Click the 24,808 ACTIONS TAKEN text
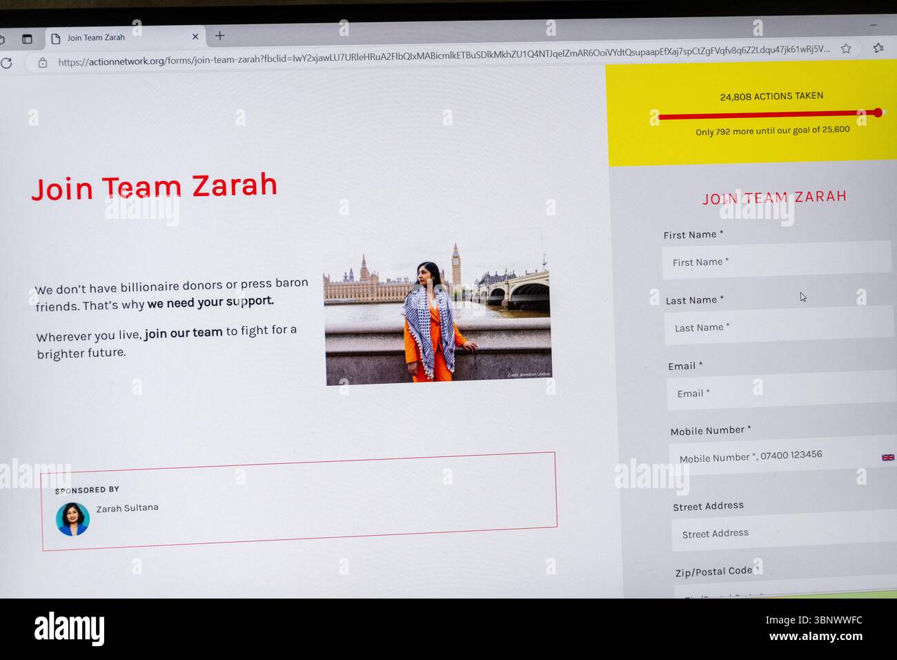This screenshot has height=660, width=897. pyautogui.click(x=771, y=97)
